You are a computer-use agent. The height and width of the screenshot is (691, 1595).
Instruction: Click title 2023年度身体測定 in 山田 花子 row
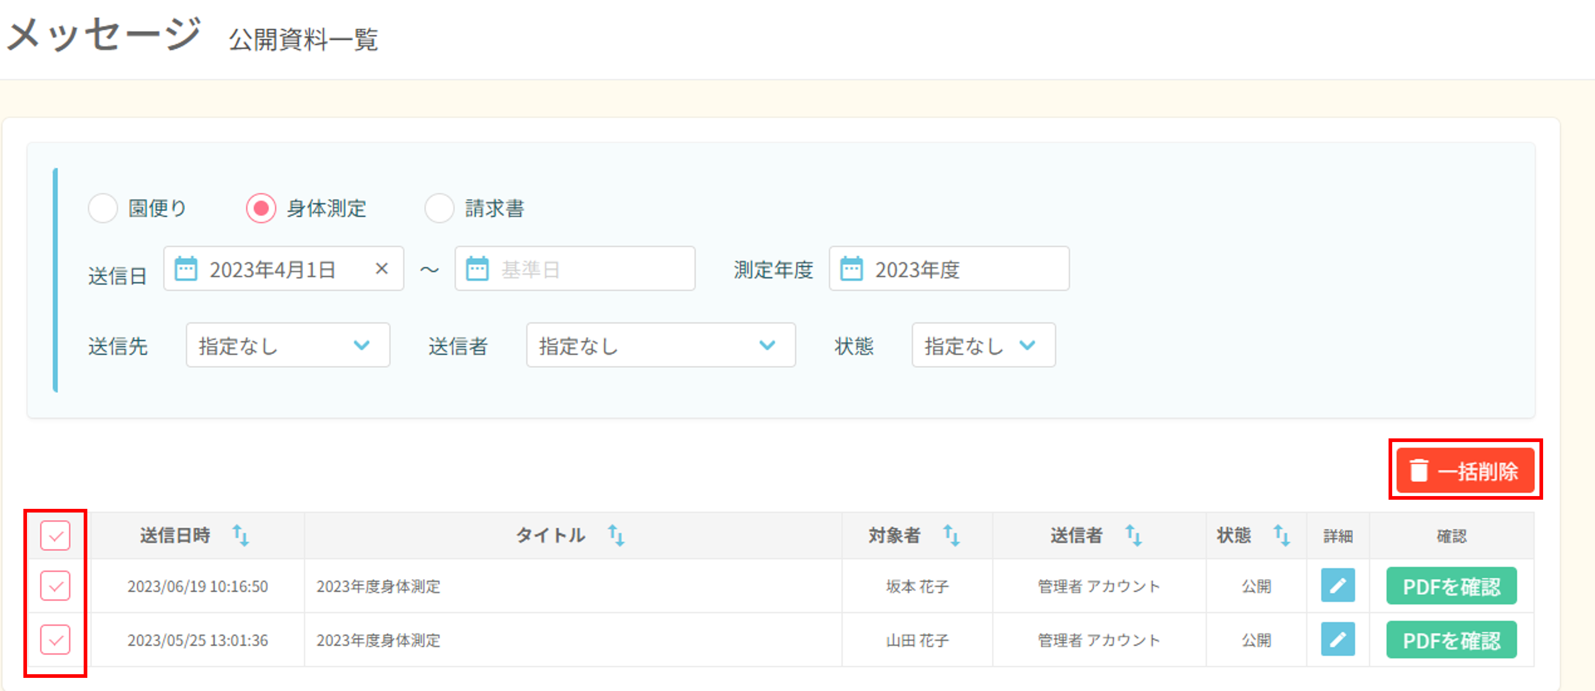point(378,640)
